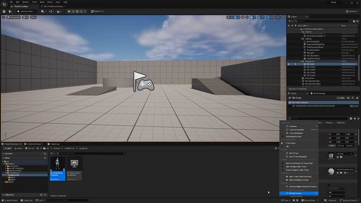Open the Platforms dropdown
Screen dimensions: 361x203
click(98, 11)
